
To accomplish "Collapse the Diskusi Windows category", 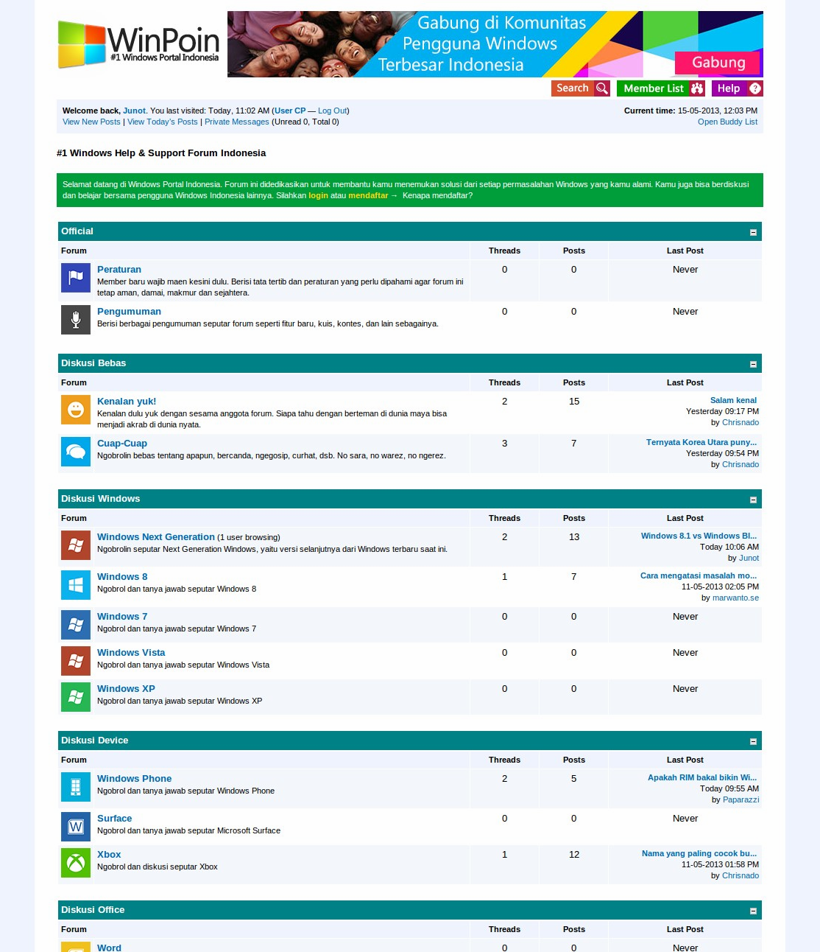I will point(753,500).
